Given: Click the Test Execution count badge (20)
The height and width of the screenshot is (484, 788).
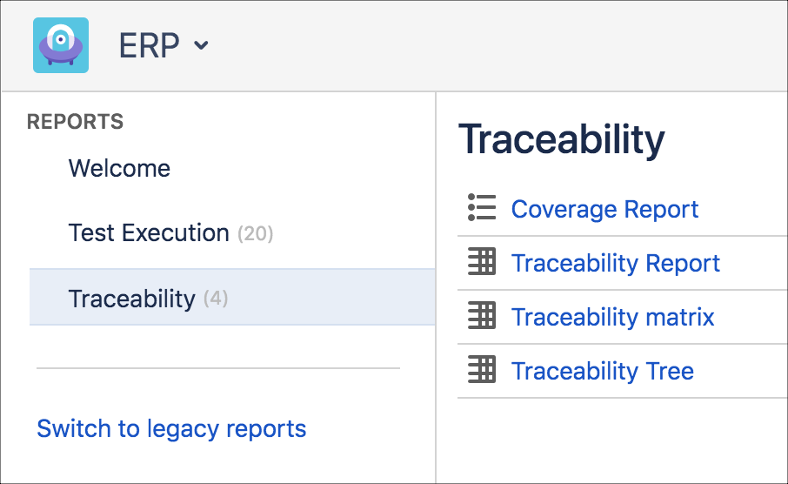Looking at the screenshot, I should 256,233.
